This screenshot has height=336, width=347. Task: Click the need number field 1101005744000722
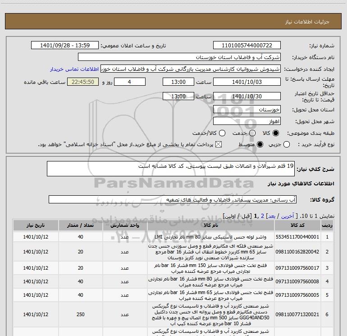[x=247, y=45]
